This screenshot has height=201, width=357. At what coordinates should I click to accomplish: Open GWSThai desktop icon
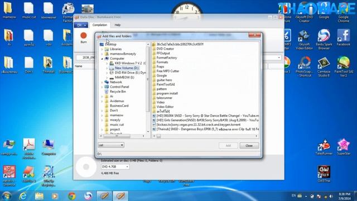[x=324, y=174]
